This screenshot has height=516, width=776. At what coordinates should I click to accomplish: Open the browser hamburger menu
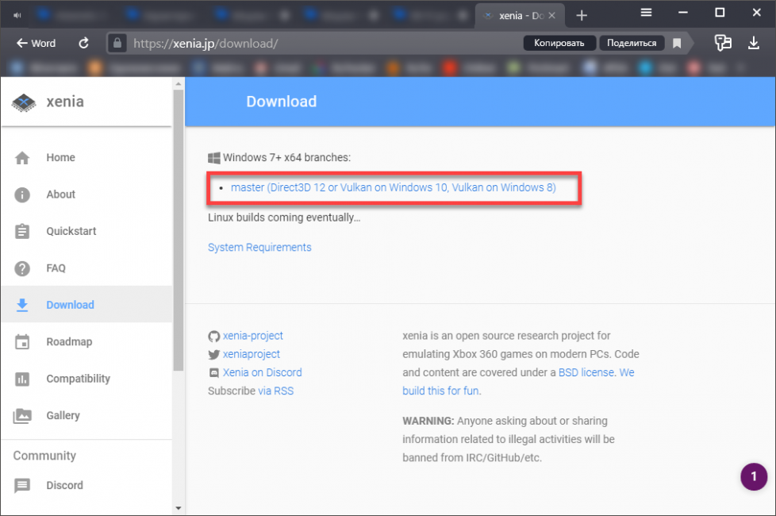[x=647, y=13]
